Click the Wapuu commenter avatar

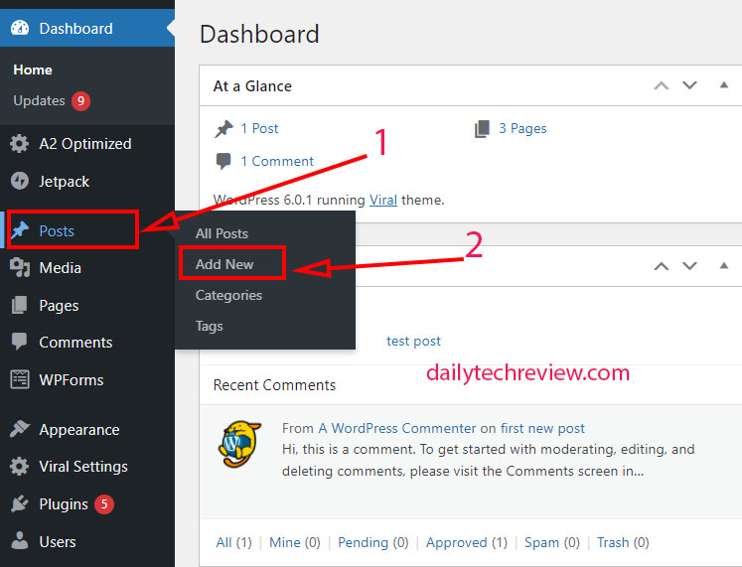coord(239,445)
